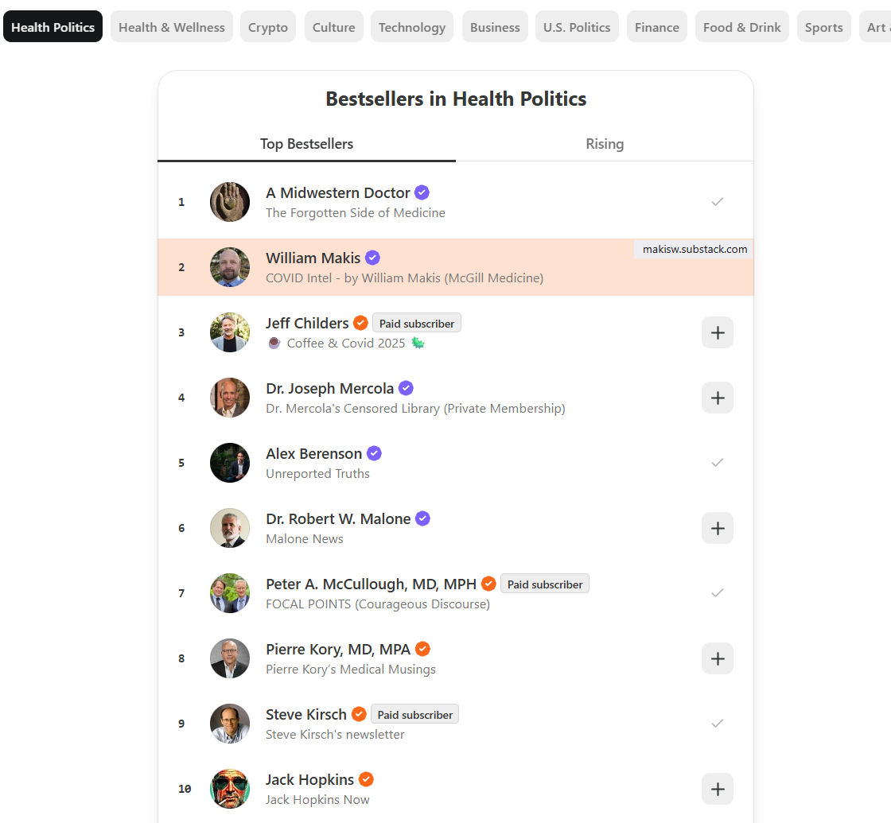Screen dimensions: 891x823
Task: Toggle subscription checkmark for A Midwestern Doctor
Action: click(x=718, y=202)
